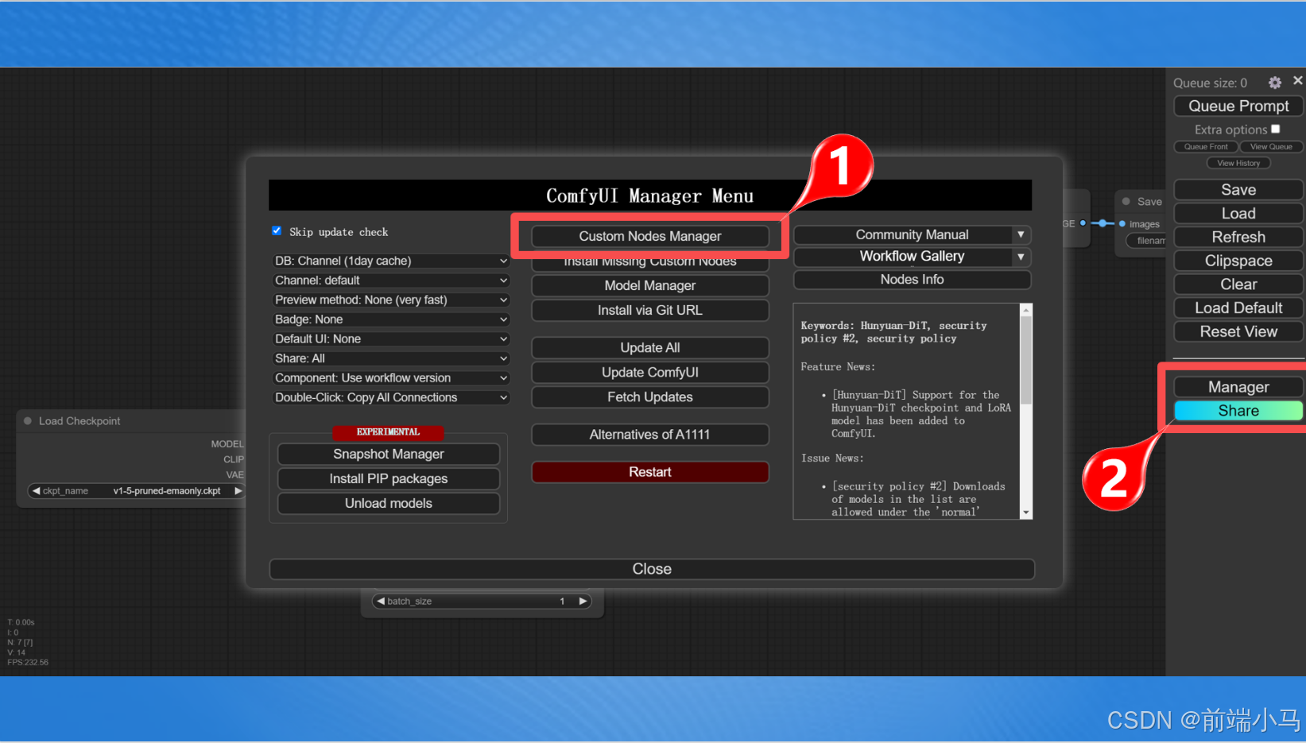This screenshot has width=1306, height=743.
Task: Open Double-Click: Copy All Connections dropdown
Action: pyautogui.click(x=389, y=397)
